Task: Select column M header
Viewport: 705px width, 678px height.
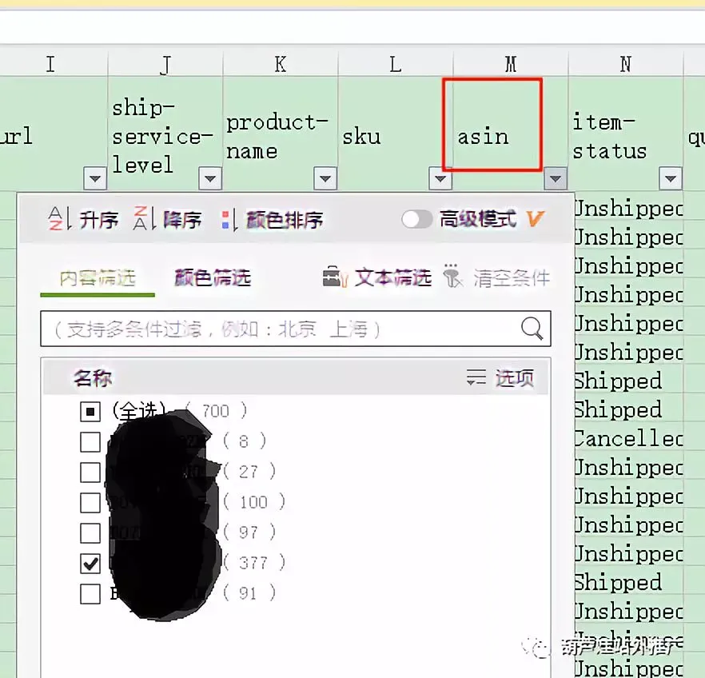Action: pos(511,65)
